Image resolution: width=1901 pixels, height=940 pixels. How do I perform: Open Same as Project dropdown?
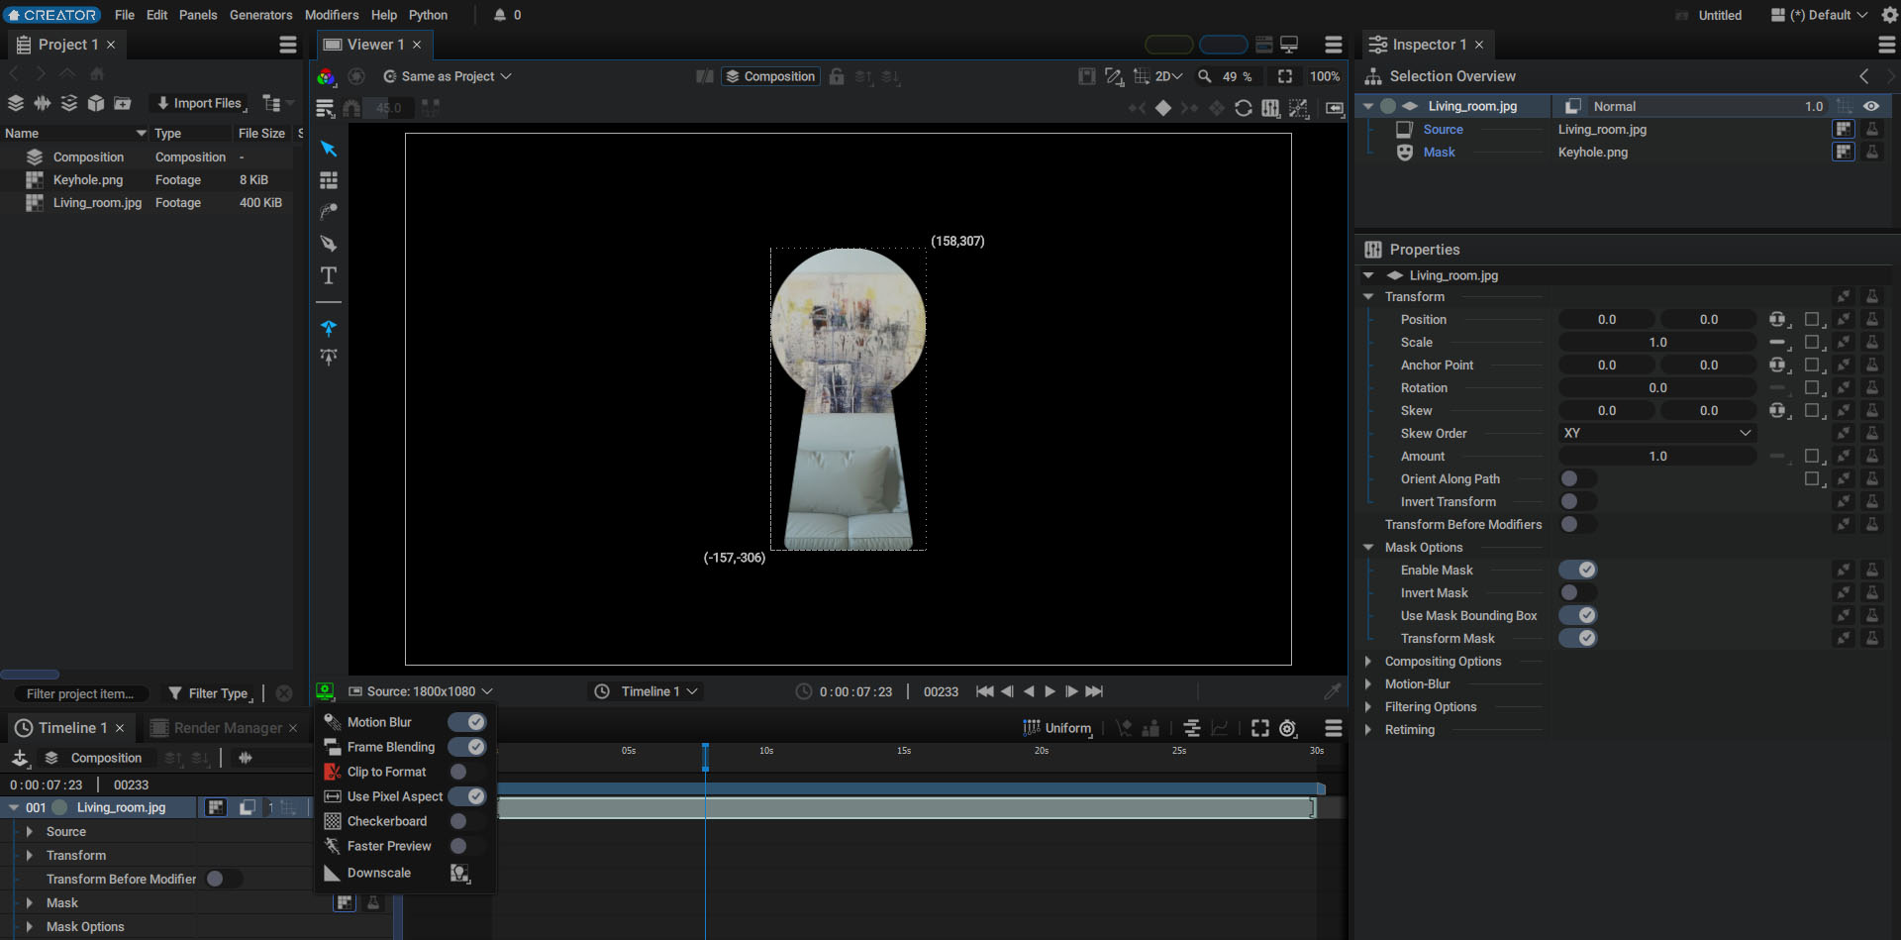coord(447,76)
